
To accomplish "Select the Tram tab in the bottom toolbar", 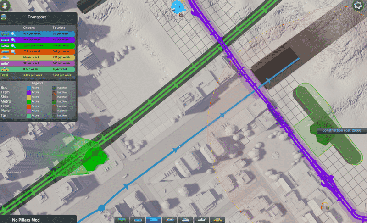I will click(138, 220).
